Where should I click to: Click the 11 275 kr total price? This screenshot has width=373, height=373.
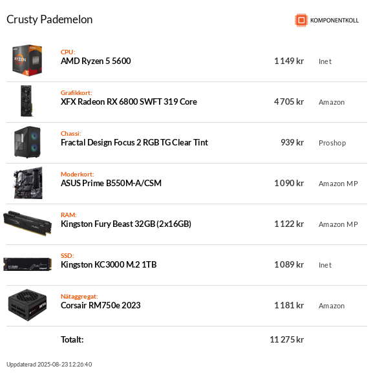point(286,339)
